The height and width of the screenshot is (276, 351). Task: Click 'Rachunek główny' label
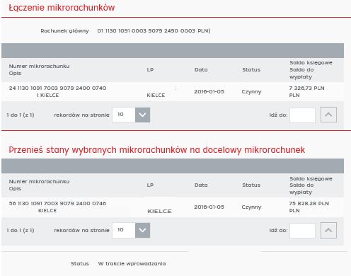click(64, 31)
